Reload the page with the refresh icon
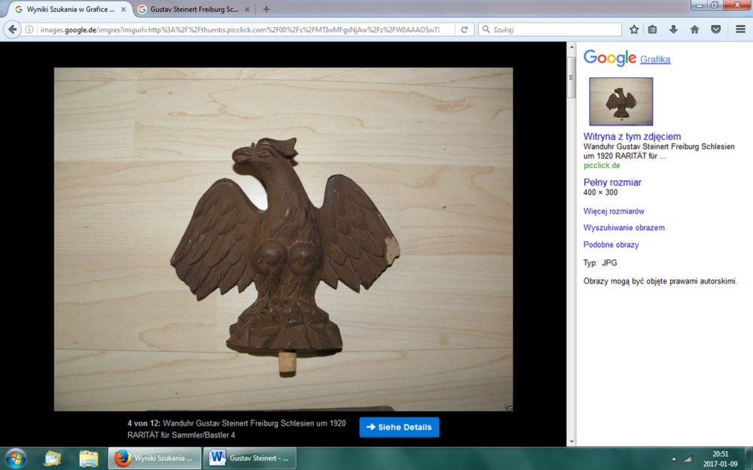Image resolution: width=753 pixels, height=470 pixels. tap(465, 29)
